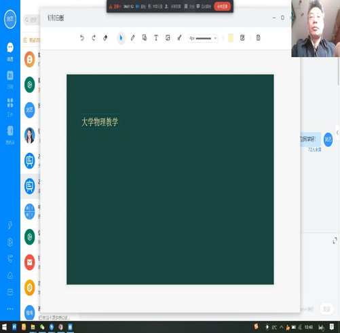Click the Windows Start button
The width and height of the screenshot is (340, 333).
(x=5, y=327)
